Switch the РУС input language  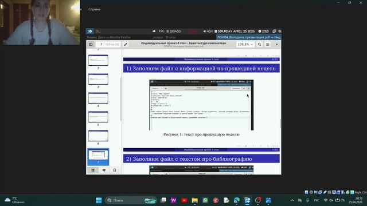coord(317,200)
